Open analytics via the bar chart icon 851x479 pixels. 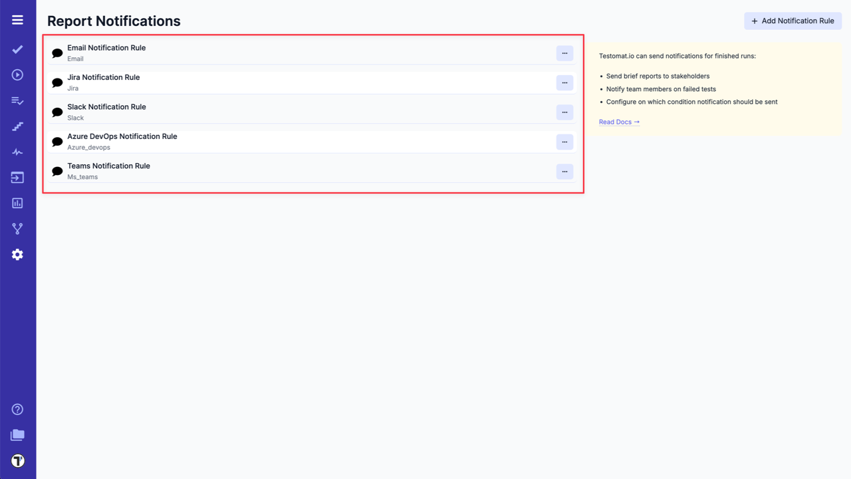pos(17,203)
